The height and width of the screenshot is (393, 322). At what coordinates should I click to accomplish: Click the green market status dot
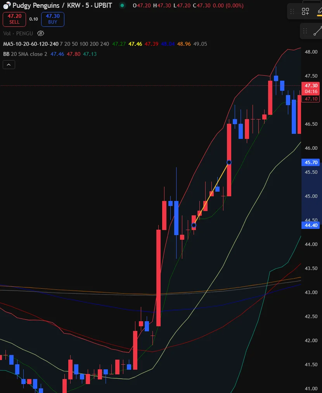pos(122,5)
